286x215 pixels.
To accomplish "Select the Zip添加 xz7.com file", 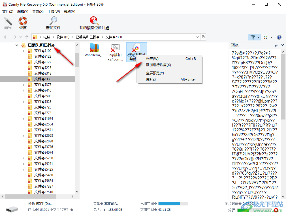I will [x=115, y=52].
